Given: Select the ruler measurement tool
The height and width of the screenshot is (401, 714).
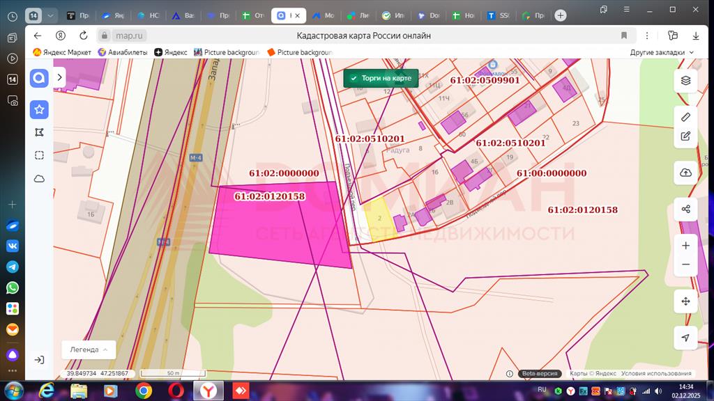Looking at the screenshot, I should tap(685, 117).
